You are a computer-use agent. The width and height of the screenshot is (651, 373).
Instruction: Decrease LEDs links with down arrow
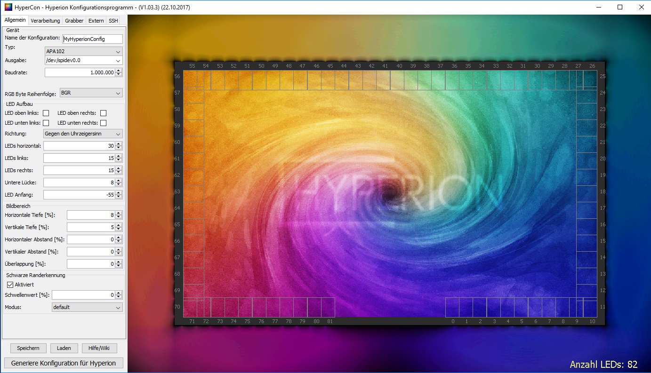[x=119, y=160]
